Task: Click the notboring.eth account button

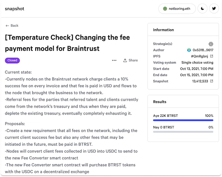Action: click(177, 9)
